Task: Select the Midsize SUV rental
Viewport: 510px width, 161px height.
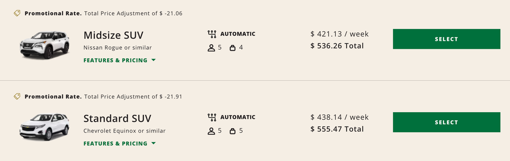Action: point(446,39)
